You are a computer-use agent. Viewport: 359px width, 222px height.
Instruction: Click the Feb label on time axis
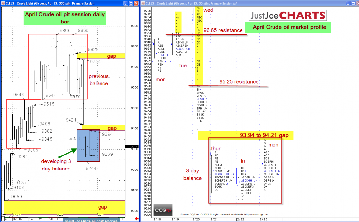[x=60, y=215]
